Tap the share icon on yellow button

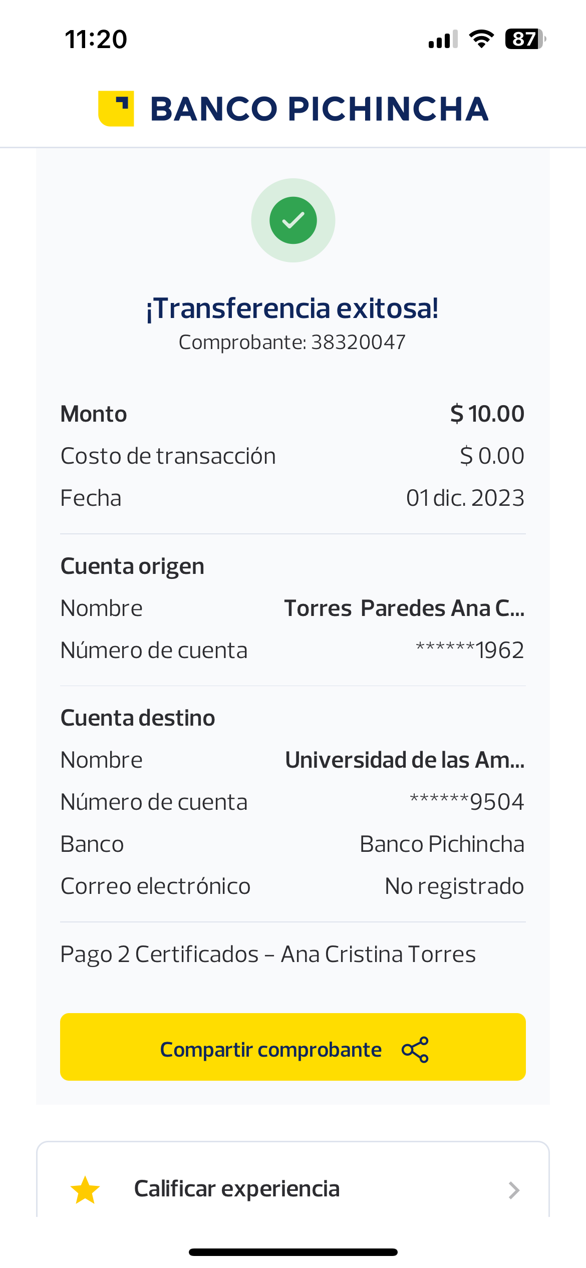[x=415, y=1049]
